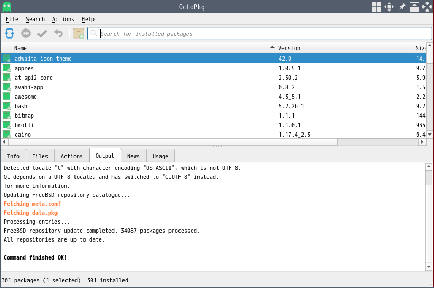Select the at-spi2-core package name

tap(33, 78)
